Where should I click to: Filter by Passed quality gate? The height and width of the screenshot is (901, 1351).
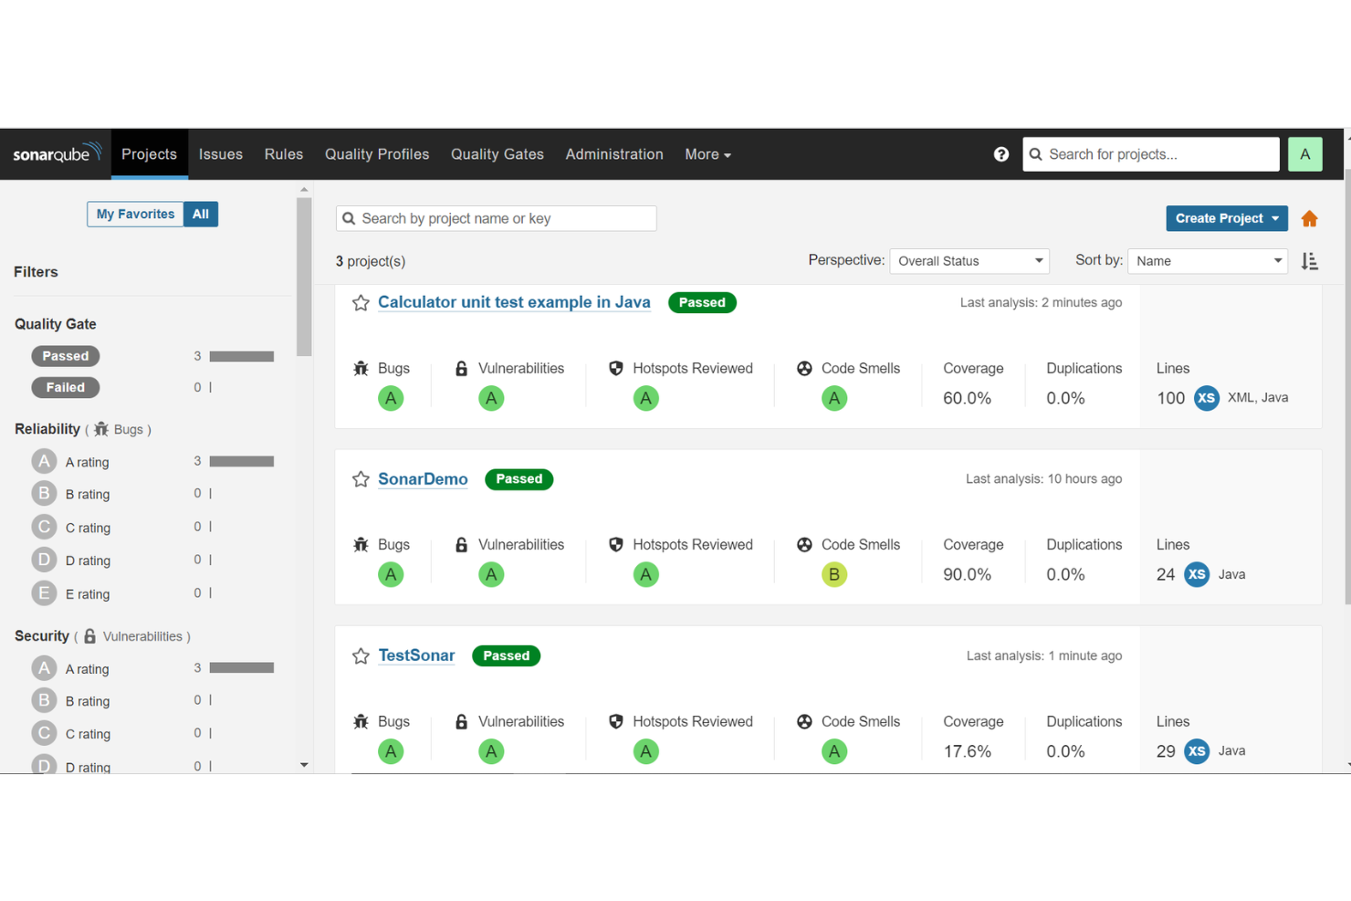click(66, 356)
